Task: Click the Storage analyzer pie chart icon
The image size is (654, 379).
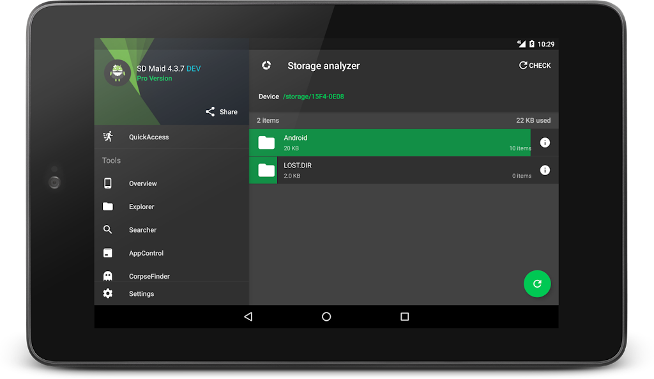Action: [266, 65]
